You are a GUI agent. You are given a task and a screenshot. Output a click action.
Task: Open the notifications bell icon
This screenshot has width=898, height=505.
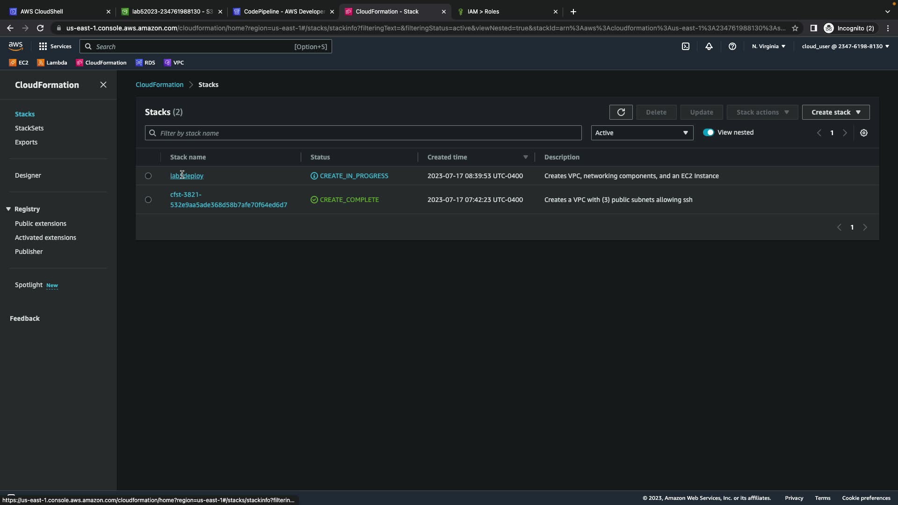tap(709, 46)
